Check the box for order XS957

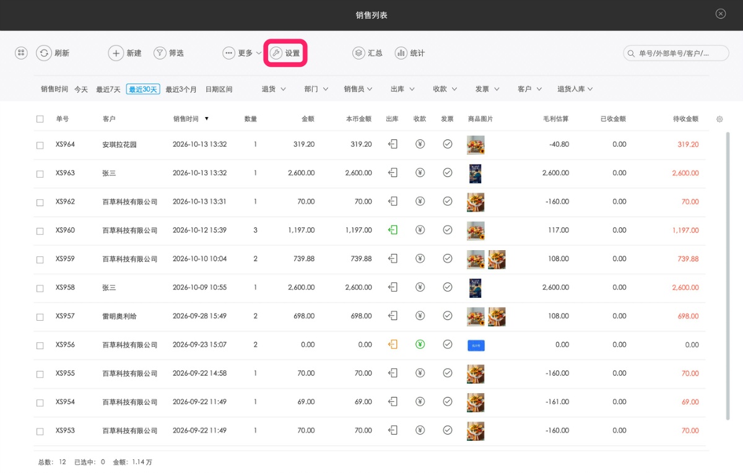(40, 317)
